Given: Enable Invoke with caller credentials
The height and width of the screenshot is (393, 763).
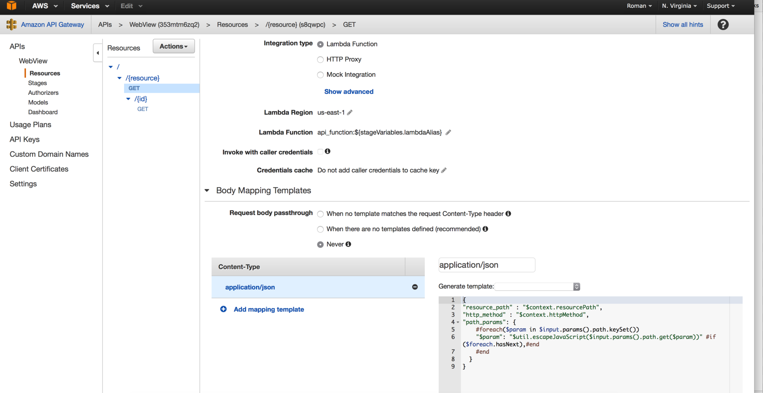Looking at the screenshot, I should pyautogui.click(x=320, y=152).
